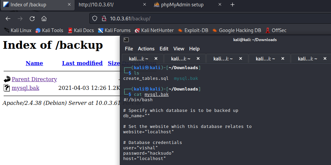The width and height of the screenshot is (331, 165).
Task: Click the #!/bin/bash line in terminal
Action: [138, 100]
